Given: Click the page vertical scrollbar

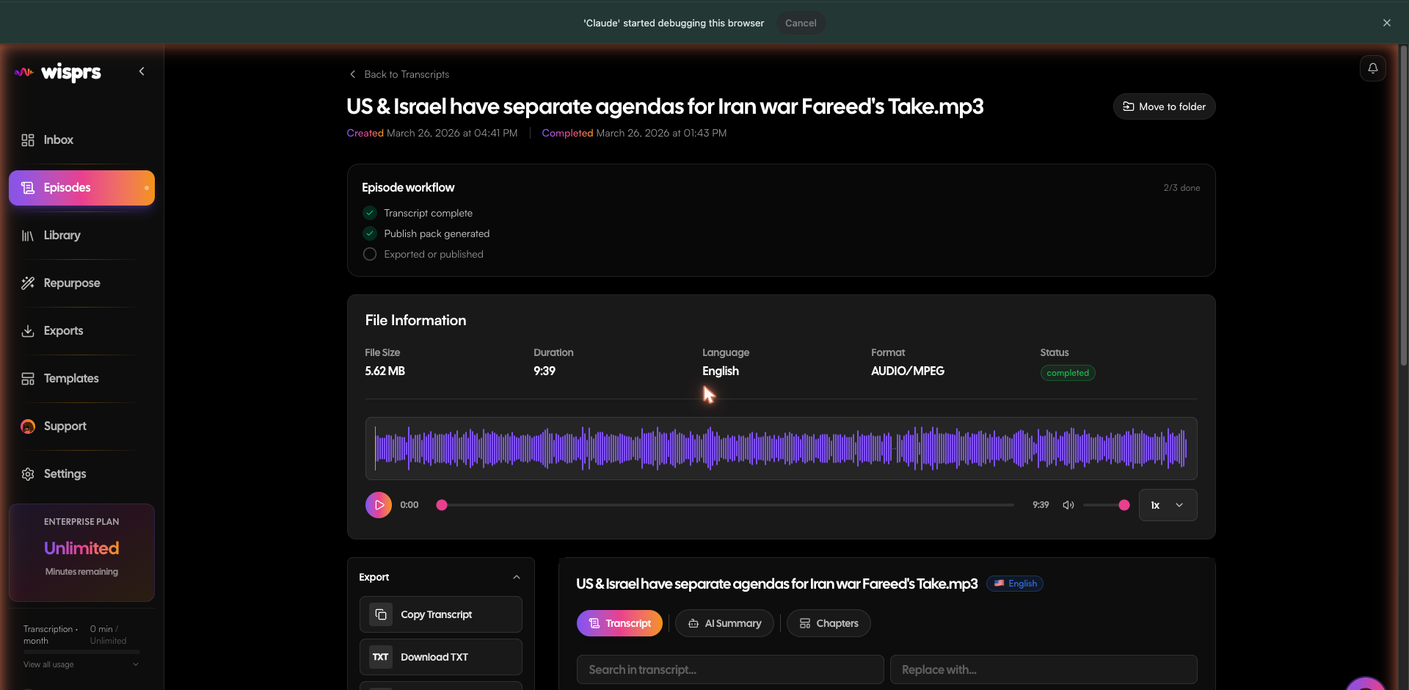Looking at the screenshot, I should tap(1403, 206).
